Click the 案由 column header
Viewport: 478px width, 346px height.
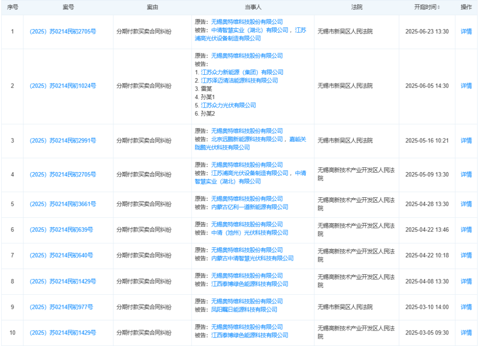[152, 8]
